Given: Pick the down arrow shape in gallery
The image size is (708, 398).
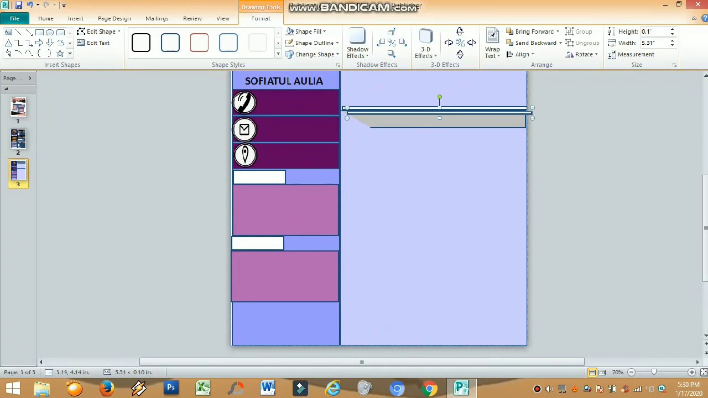Looking at the screenshot, I should [50, 43].
